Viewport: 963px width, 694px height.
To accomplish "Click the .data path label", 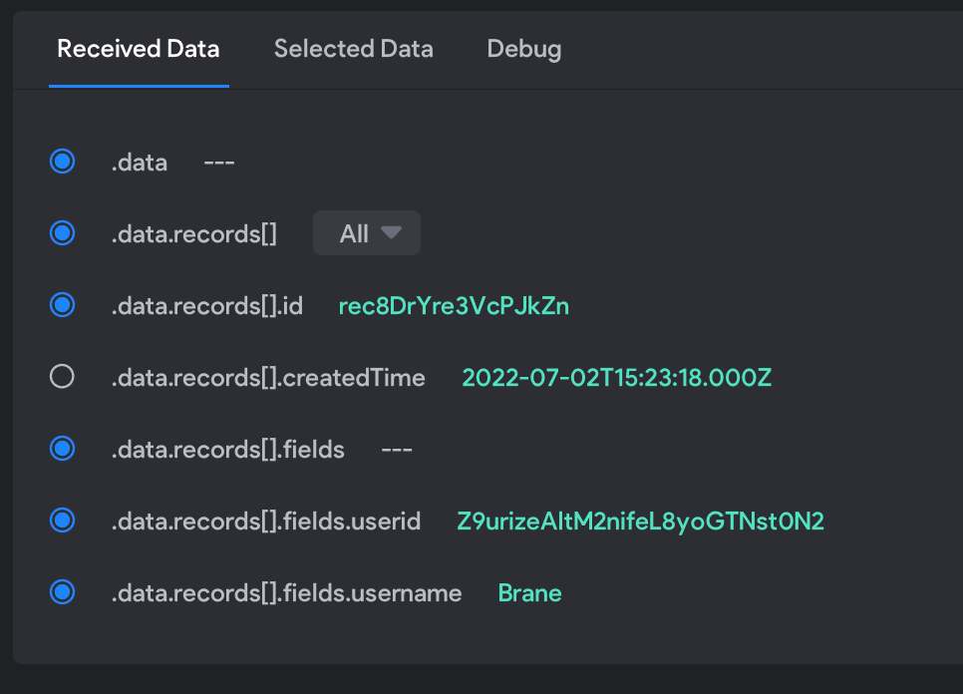I will click(140, 163).
